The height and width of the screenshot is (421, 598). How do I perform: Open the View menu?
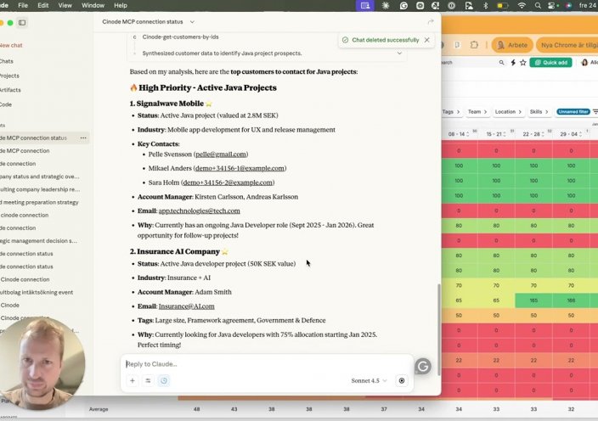pos(65,5)
